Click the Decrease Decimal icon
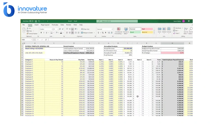 112,33
